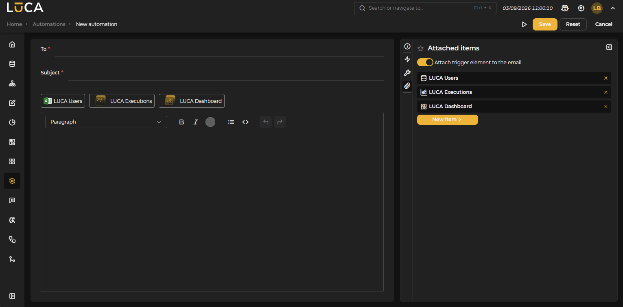Go to Automations breadcrumb
The image size is (623, 307).
coord(49,24)
